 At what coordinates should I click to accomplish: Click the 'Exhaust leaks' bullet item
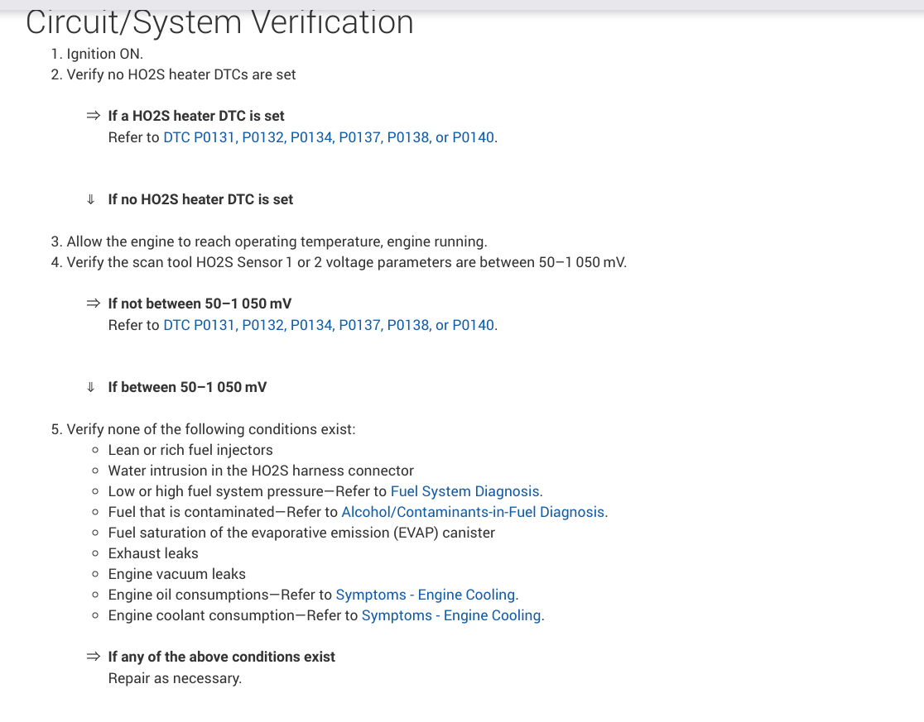(x=153, y=553)
